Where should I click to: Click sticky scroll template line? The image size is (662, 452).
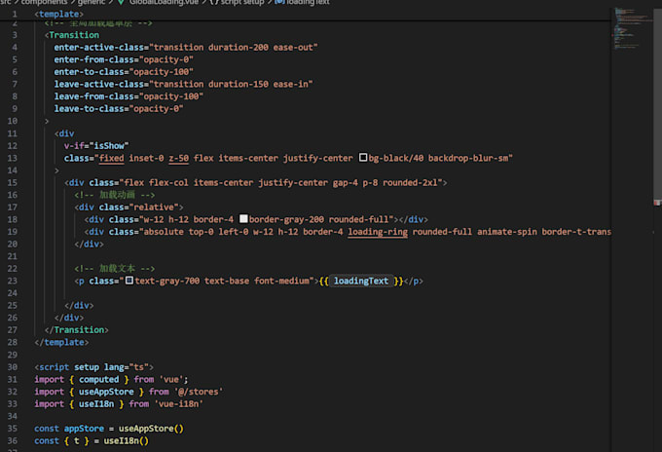[x=59, y=14]
